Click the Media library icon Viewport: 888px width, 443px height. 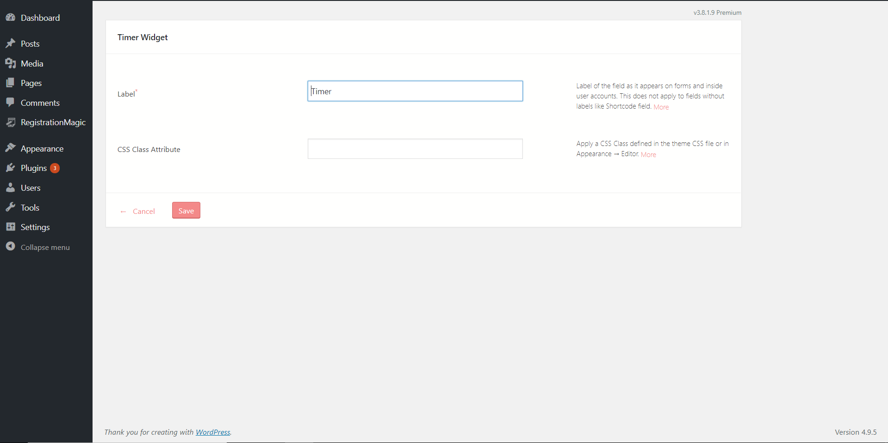coord(11,63)
